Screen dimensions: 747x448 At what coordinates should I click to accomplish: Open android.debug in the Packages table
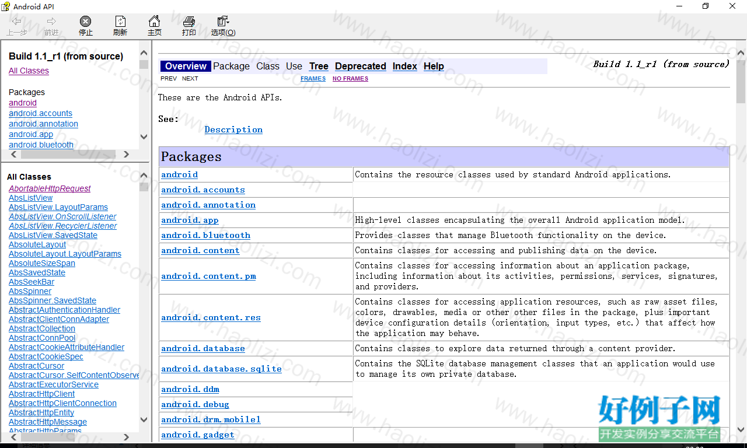(195, 404)
